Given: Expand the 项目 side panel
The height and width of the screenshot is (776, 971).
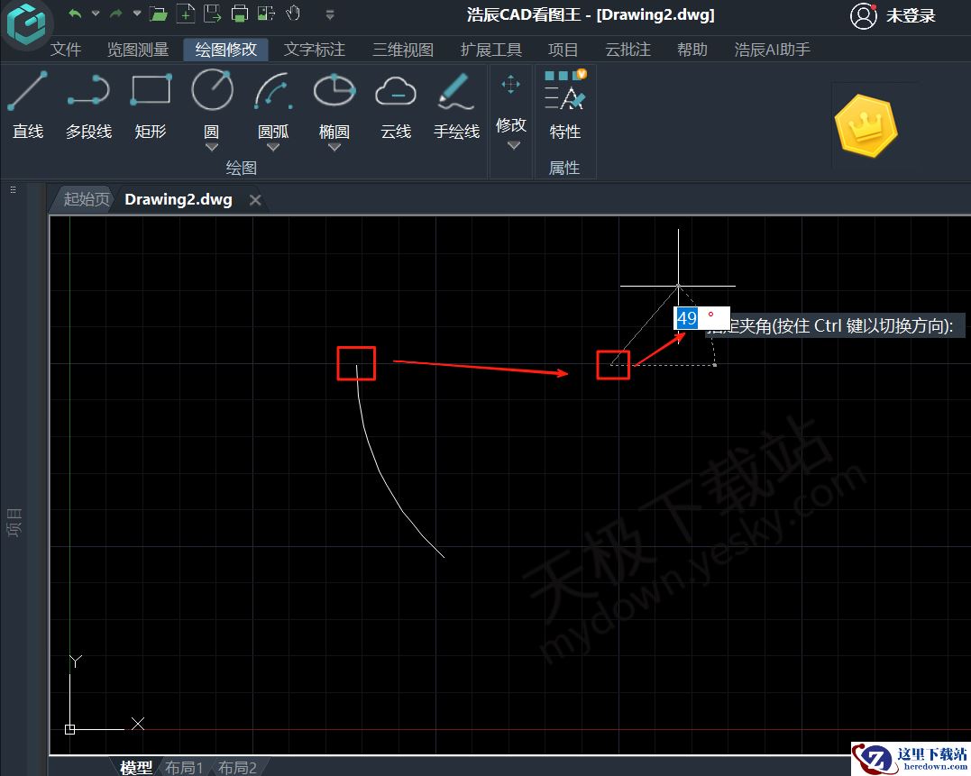Looking at the screenshot, I should tap(14, 523).
